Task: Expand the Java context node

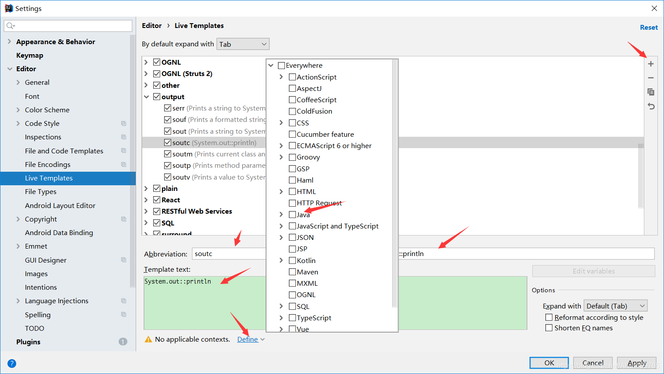Action: [x=281, y=215]
